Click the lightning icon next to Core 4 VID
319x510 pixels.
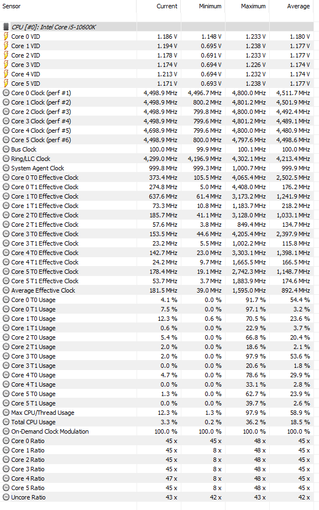[x=6, y=74]
